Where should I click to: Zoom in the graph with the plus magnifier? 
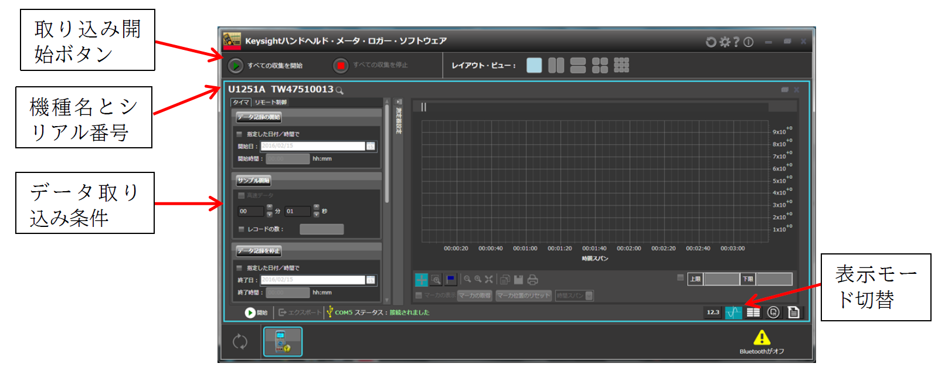click(478, 279)
